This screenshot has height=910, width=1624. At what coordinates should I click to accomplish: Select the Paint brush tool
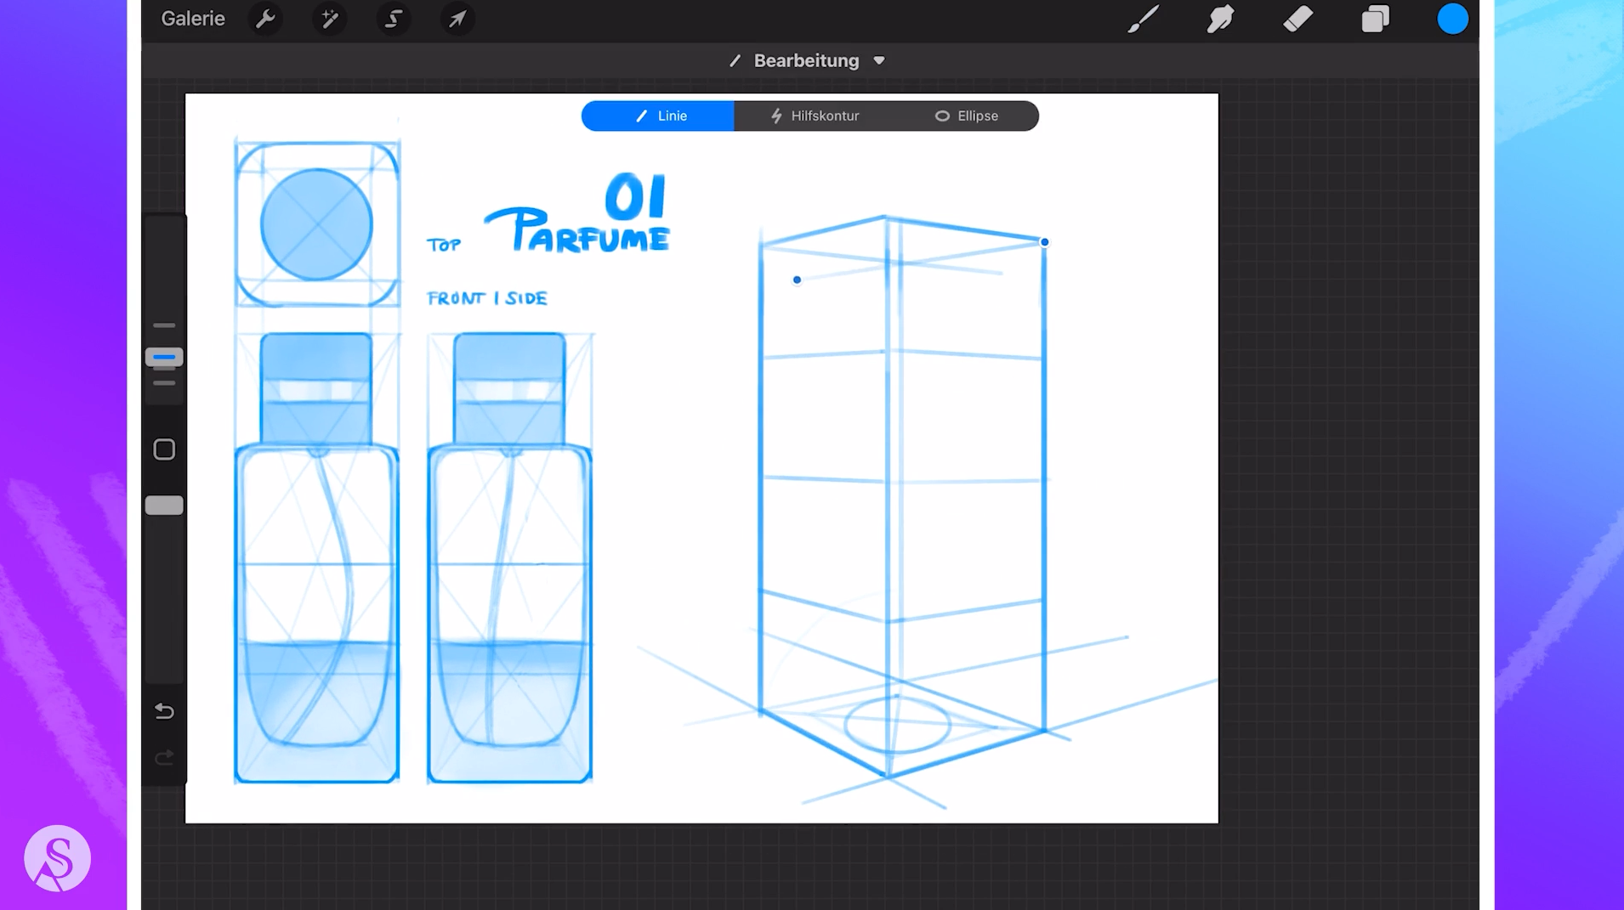(x=1143, y=19)
